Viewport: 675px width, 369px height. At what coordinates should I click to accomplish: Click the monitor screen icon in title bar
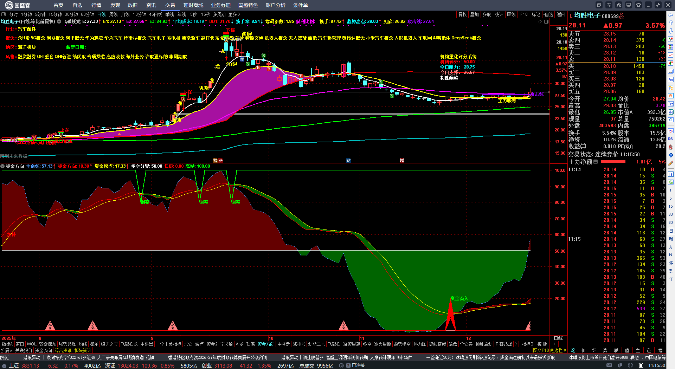[629, 5]
